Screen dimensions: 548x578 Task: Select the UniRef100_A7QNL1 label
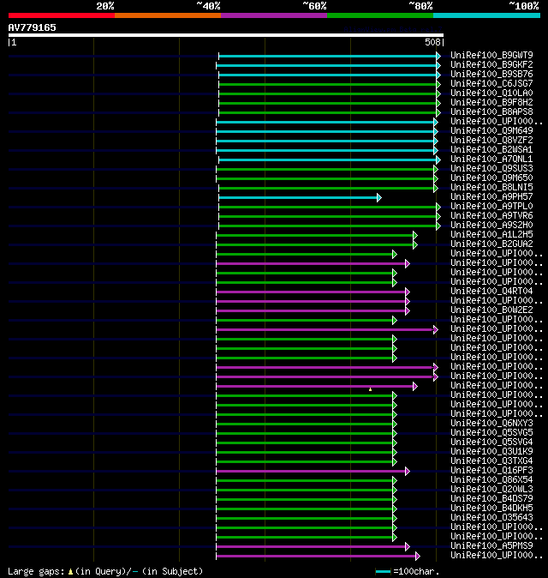(x=491, y=160)
